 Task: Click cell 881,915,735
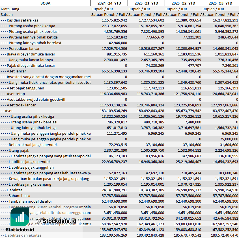pyautogui.click(x=116, y=54)
